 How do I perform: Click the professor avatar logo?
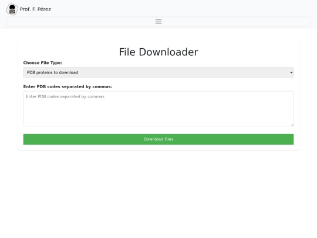point(12,9)
